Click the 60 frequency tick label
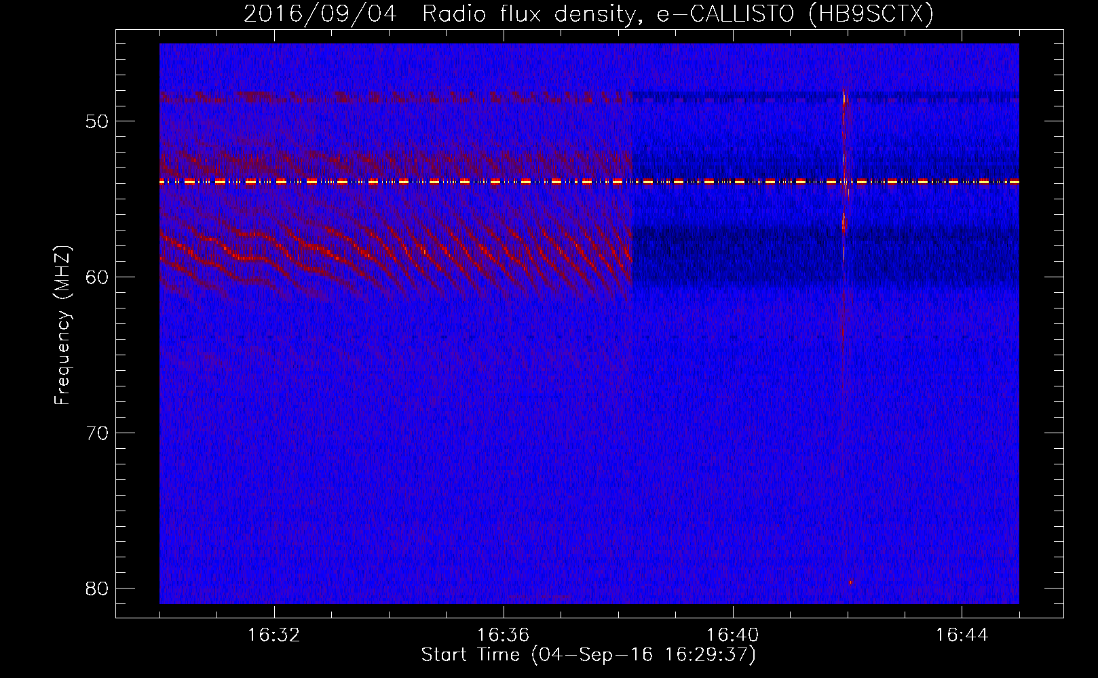The height and width of the screenshot is (678, 1098). [98, 277]
